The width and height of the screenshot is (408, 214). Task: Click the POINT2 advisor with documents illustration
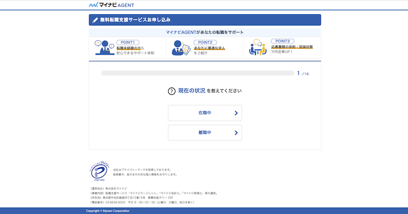click(181, 47)
